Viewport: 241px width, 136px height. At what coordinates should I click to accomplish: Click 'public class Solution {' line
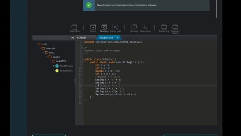tap(100, 59)
